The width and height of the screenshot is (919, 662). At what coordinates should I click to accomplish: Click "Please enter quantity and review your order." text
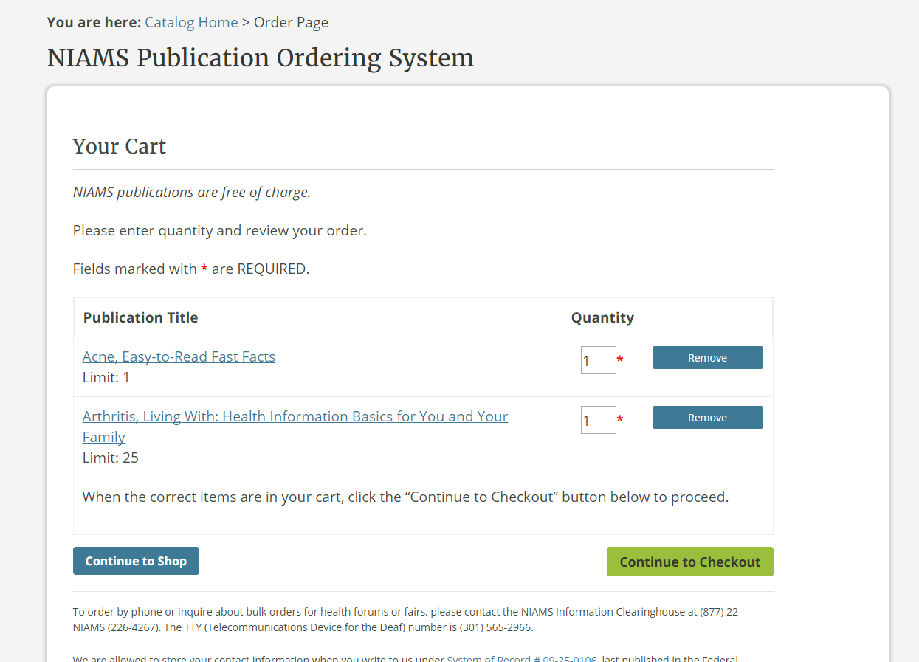(220, 230)
